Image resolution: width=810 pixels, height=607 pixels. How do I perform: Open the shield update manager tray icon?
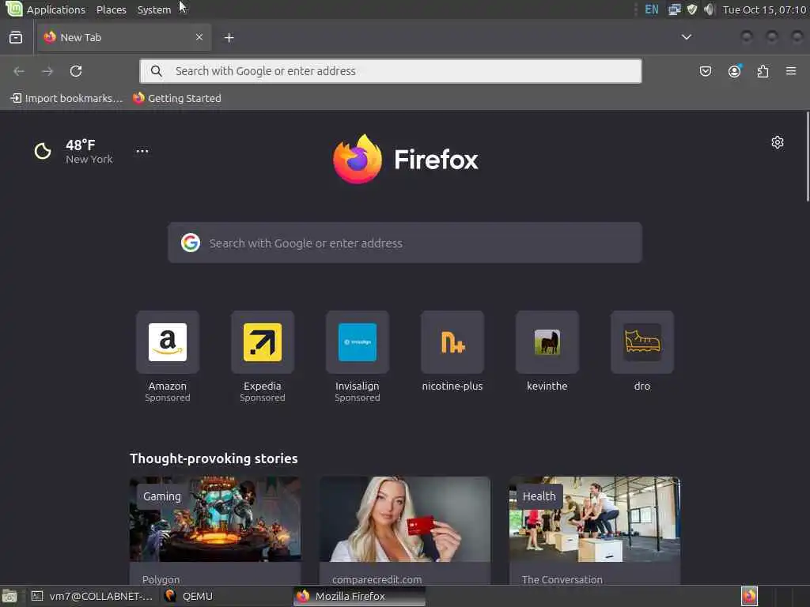691,9
